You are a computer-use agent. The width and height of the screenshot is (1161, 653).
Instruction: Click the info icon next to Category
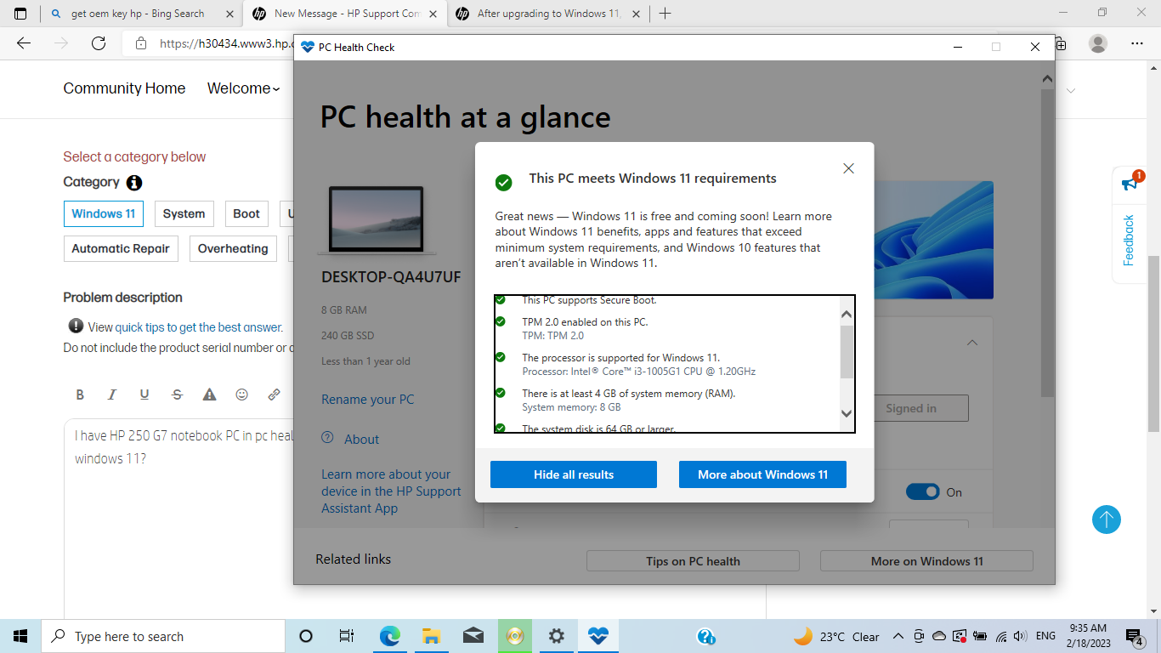[x=134, y=183]
